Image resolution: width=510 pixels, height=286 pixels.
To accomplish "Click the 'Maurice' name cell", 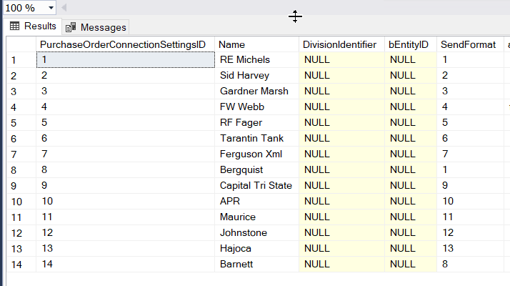I will [x=256, y=217].
